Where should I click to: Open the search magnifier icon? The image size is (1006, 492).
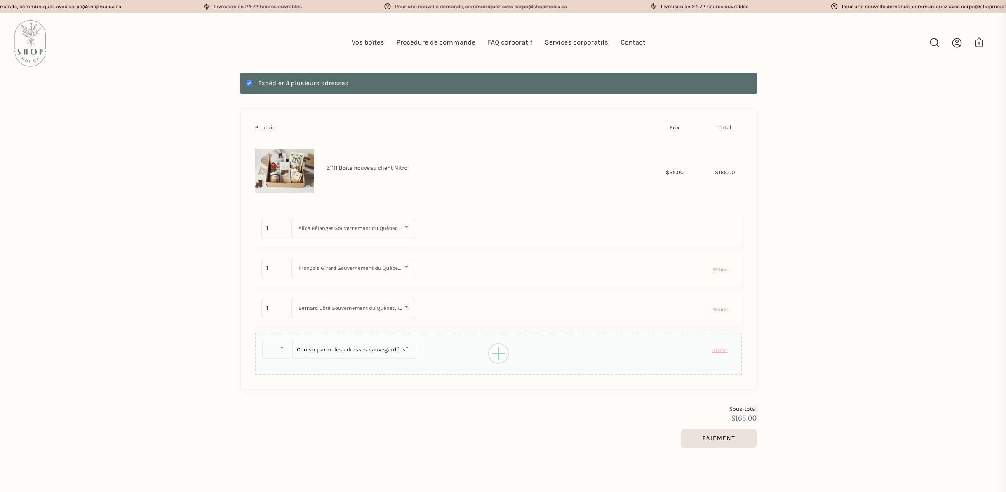934,43
